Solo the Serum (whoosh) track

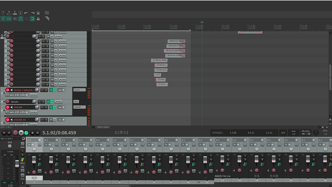[x=46, y=90]
